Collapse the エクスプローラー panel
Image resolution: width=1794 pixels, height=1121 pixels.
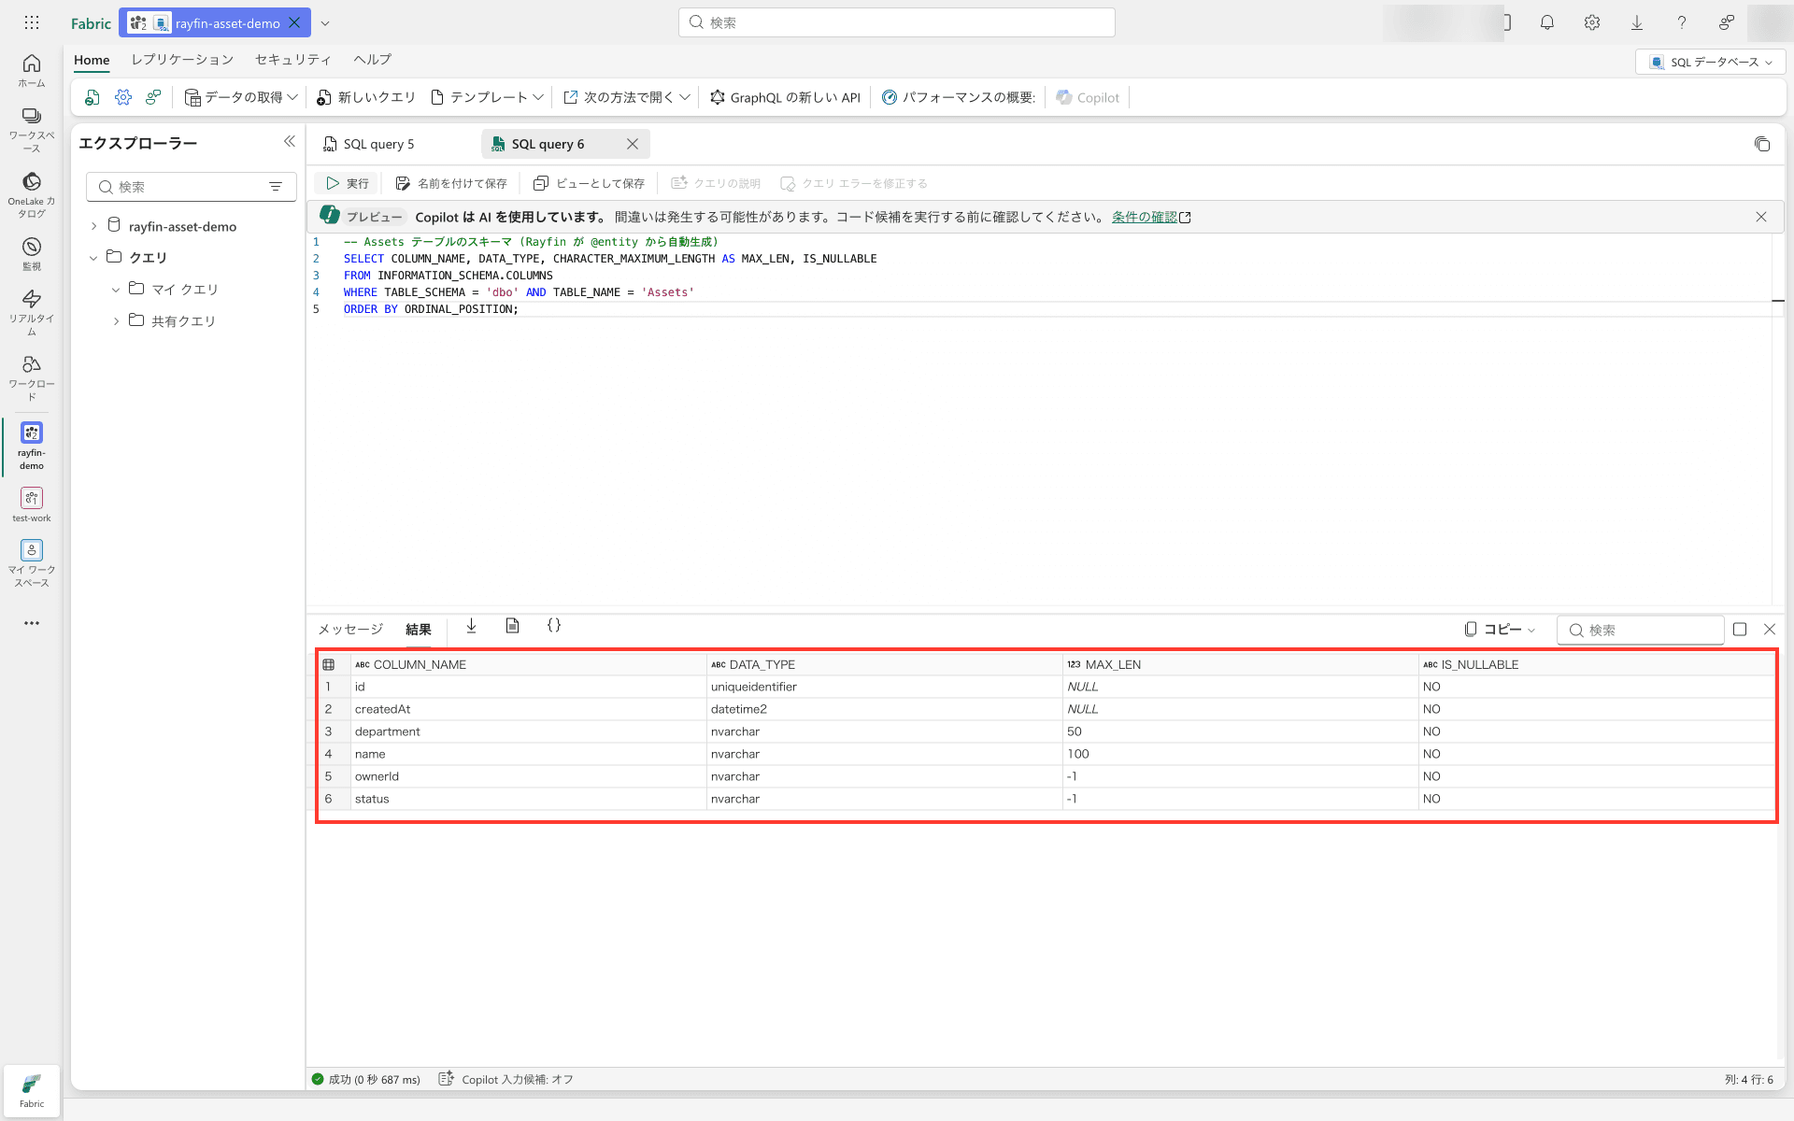pyautogui.click(x=290, y=142)
